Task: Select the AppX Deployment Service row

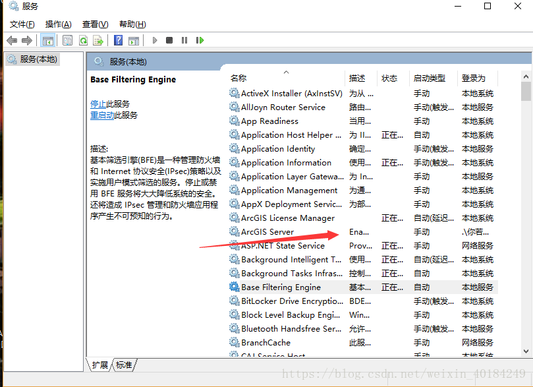Action: point(363,204)
